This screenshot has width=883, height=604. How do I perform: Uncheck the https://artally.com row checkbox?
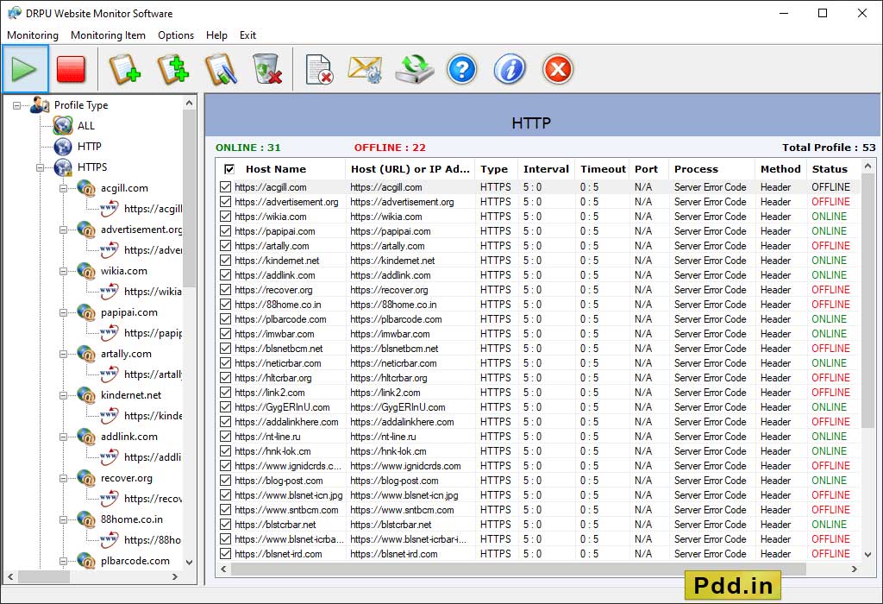point(226,246)
